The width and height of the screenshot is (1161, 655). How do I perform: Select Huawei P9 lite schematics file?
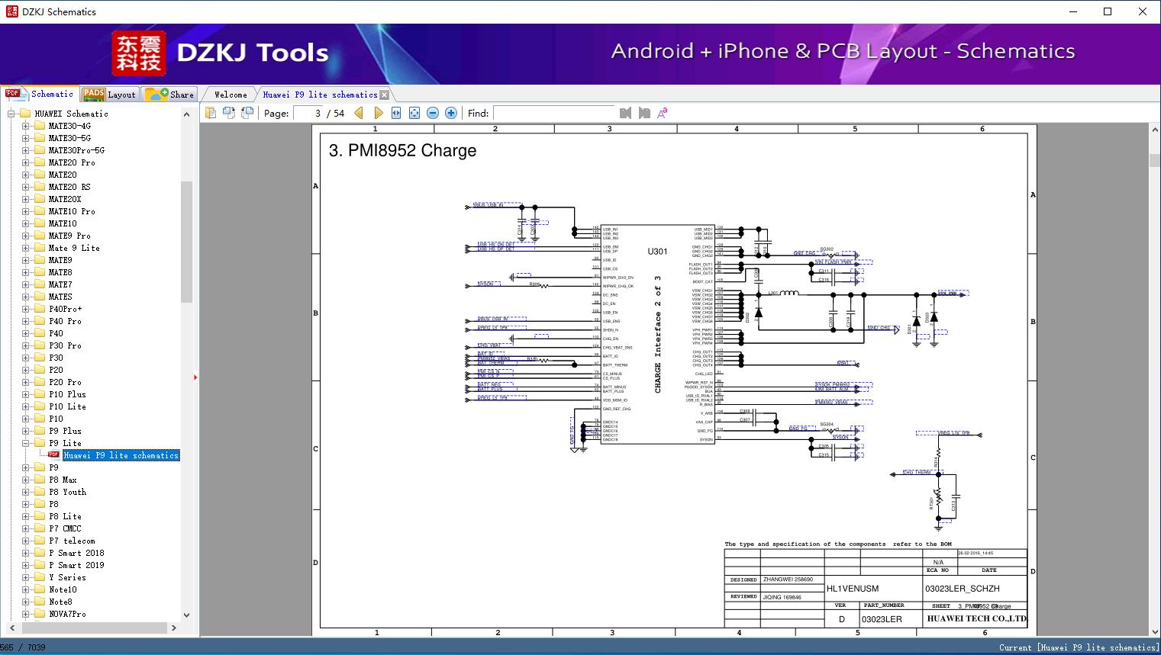121,455
